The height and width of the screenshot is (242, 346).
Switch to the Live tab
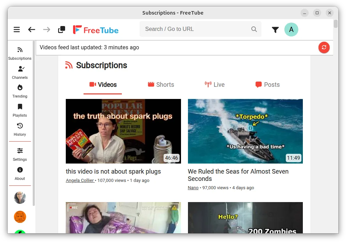click(x=215, y=85)
